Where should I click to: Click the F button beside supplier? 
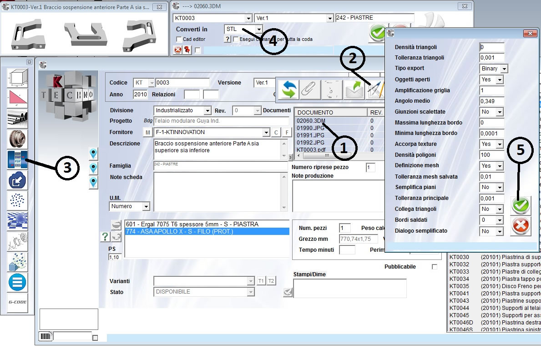click(287, 132)
